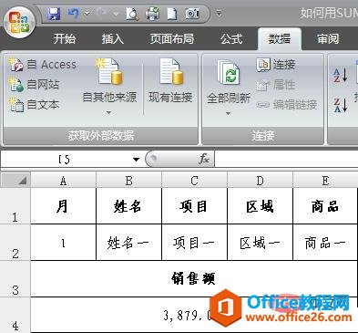Switch to the 插入 tab
Image resolution: width=358 pixels, height=333 pixels.
pos(113,39)
